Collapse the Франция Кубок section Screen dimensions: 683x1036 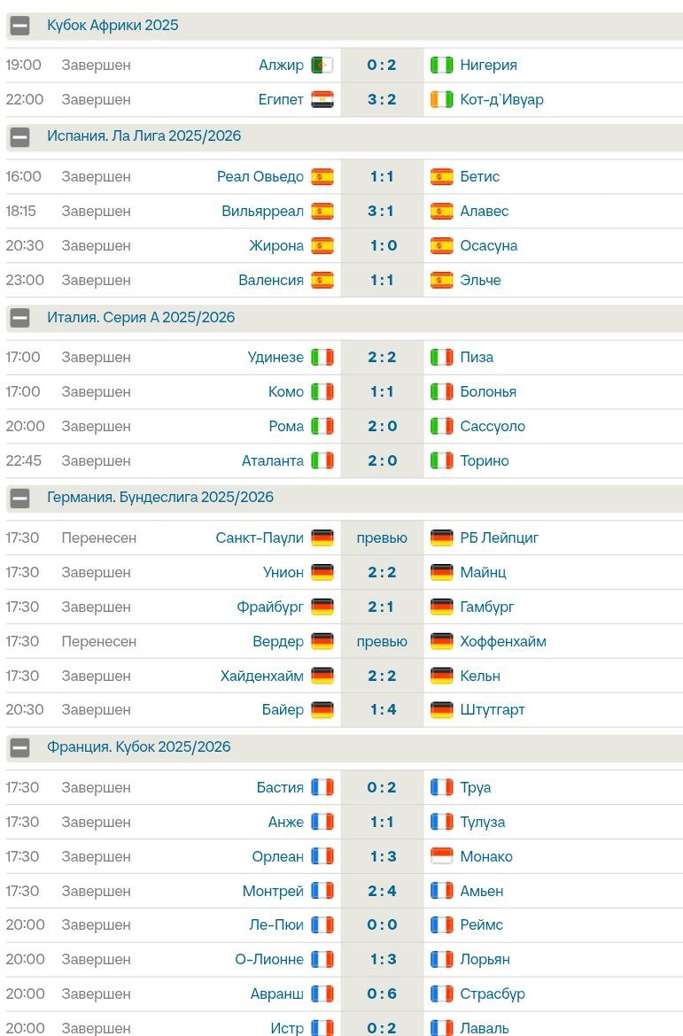[x=19, y=747]
